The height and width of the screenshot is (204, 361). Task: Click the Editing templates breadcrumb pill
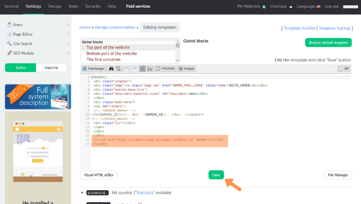tap(160, 27)
